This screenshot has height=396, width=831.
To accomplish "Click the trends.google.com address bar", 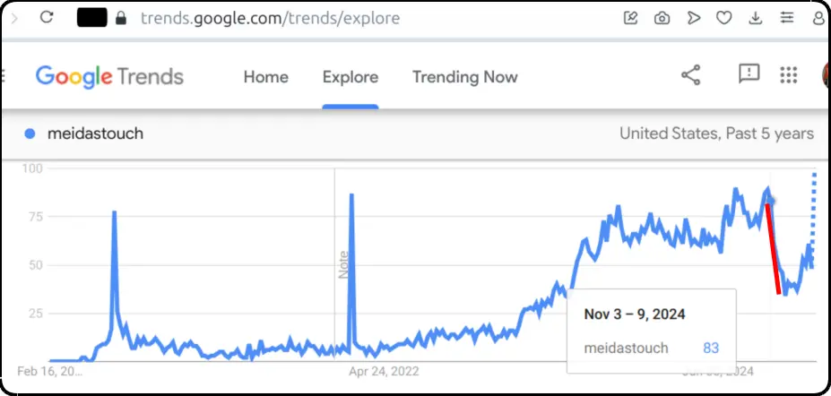I will point(271,19).
